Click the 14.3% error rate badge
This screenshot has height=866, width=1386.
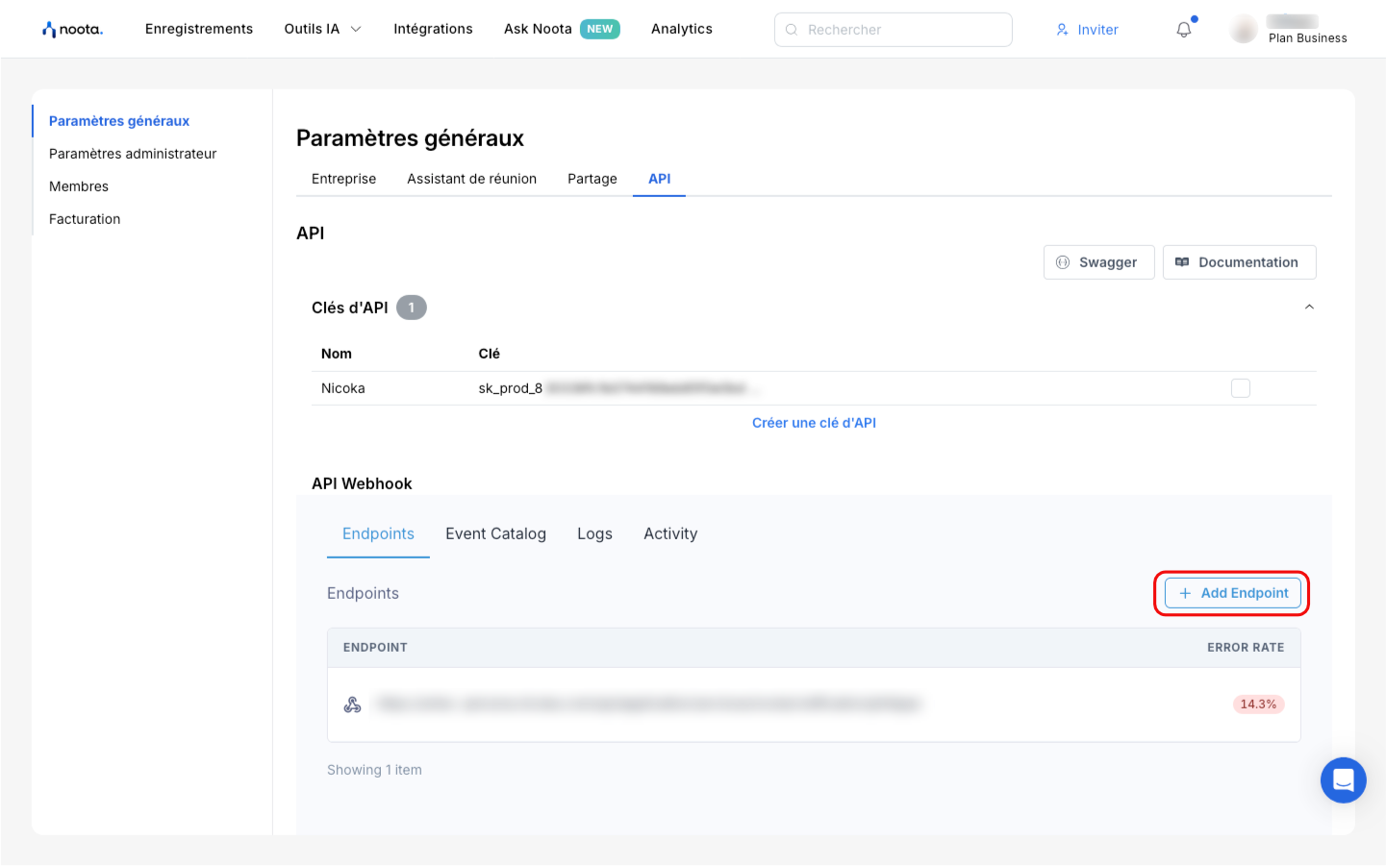pyautogui.click(x=1258, y=705)
